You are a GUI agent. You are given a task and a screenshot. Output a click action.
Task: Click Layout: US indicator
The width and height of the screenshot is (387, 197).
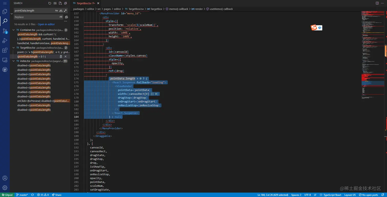pos(350,195)
